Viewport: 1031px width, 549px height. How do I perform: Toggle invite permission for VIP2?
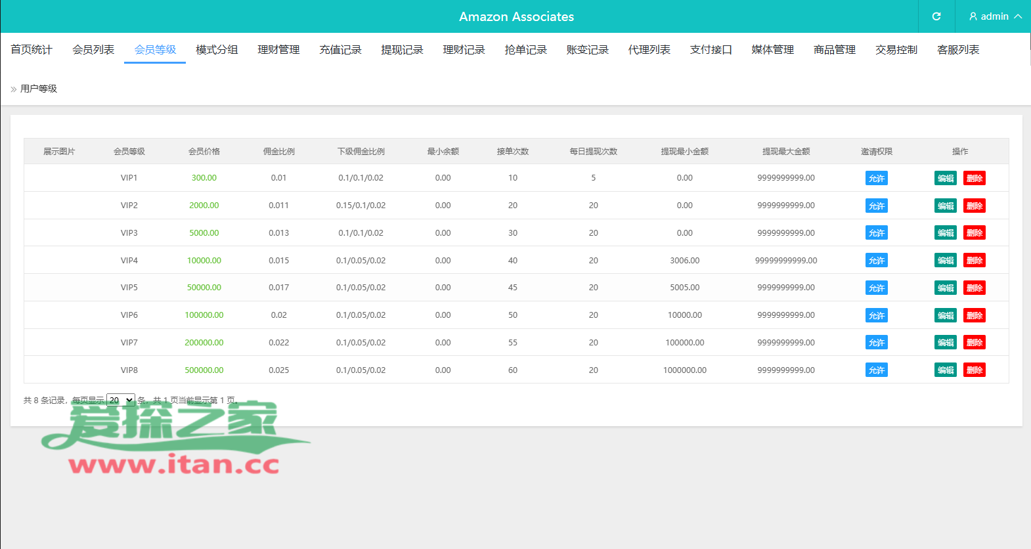click(877, 206)
